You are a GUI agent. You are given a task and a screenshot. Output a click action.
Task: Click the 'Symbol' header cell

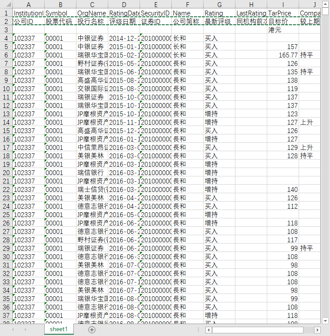[60, 13]
